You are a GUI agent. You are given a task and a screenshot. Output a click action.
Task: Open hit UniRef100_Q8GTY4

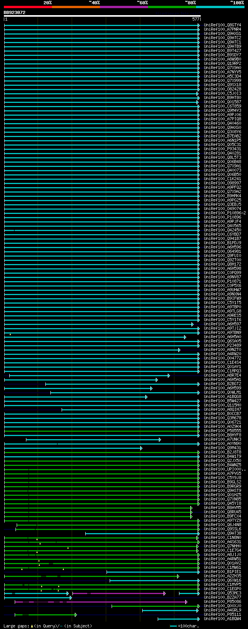(222, 25)
